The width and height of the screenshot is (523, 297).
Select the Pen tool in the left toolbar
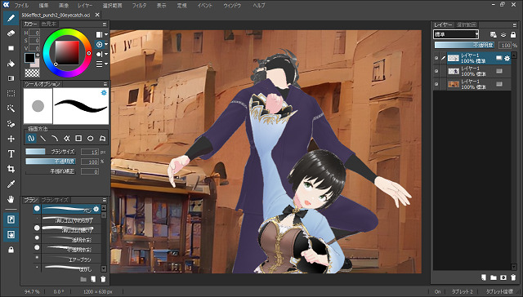11,18
